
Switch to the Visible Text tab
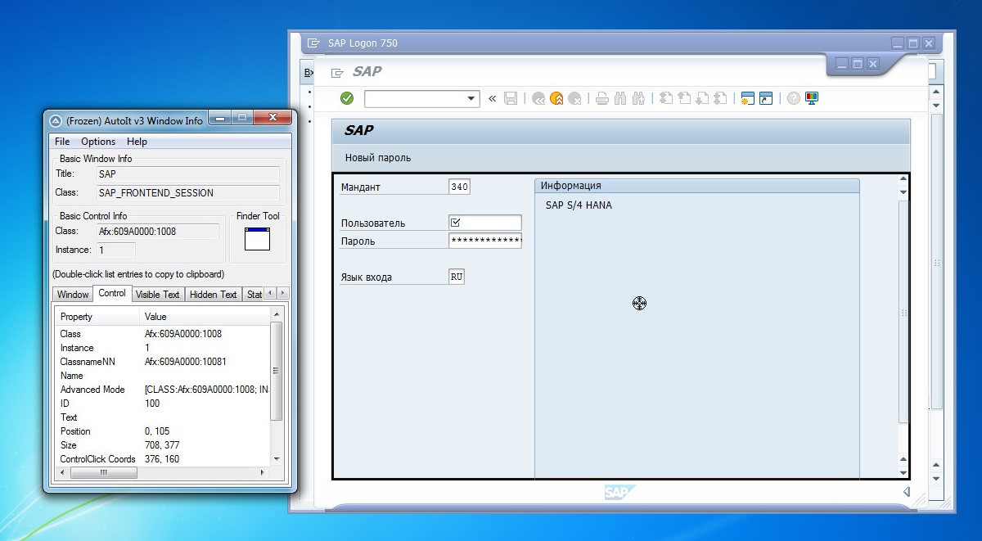158,295
